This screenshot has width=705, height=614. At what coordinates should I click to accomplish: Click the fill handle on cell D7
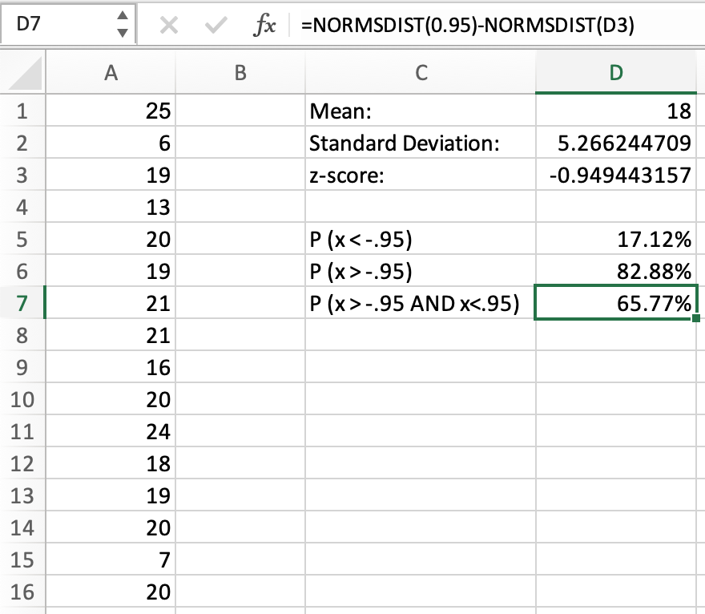pos(695,319)
